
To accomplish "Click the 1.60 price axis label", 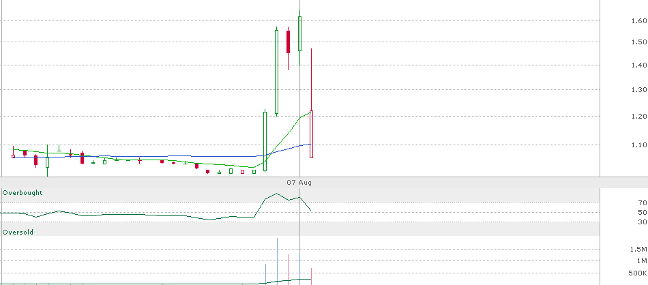I will [639, 20].
